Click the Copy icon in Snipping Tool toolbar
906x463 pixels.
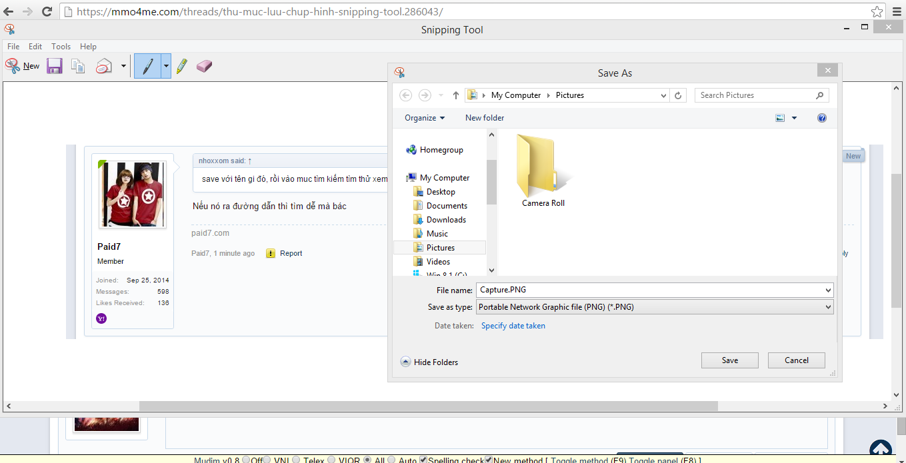(x=79, y=66)
